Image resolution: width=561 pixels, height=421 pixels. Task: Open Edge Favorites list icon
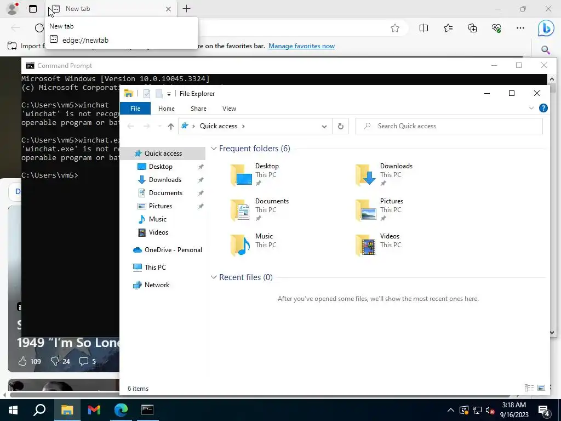pyautogui.click(x=448, y=28)
